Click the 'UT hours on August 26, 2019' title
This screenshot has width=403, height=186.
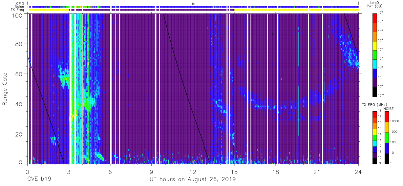193,179
